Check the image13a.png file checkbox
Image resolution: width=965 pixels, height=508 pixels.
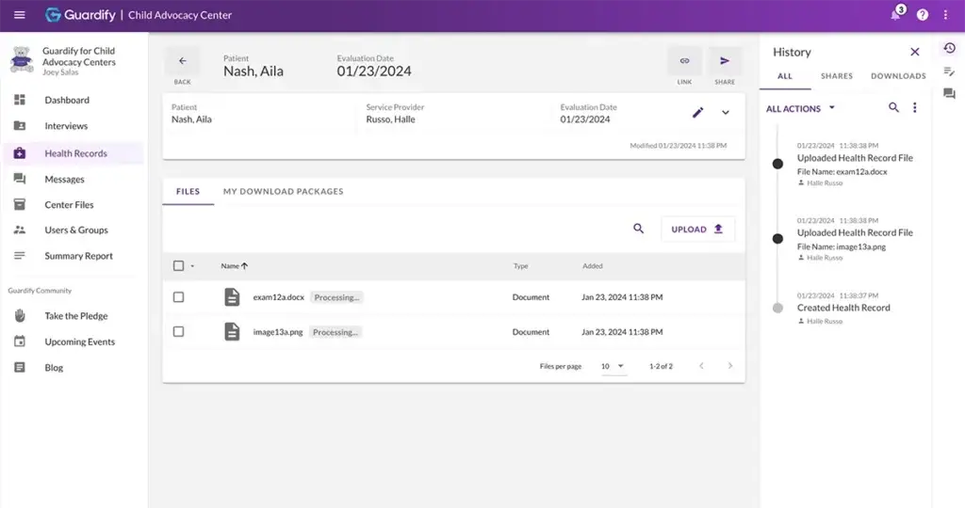179,332
